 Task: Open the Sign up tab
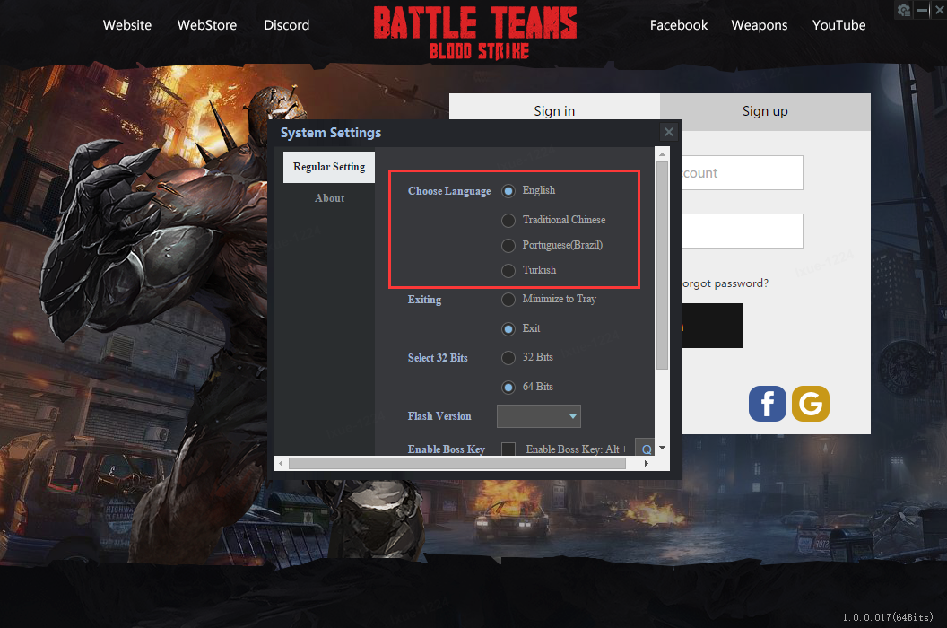(x=765, y=111)
